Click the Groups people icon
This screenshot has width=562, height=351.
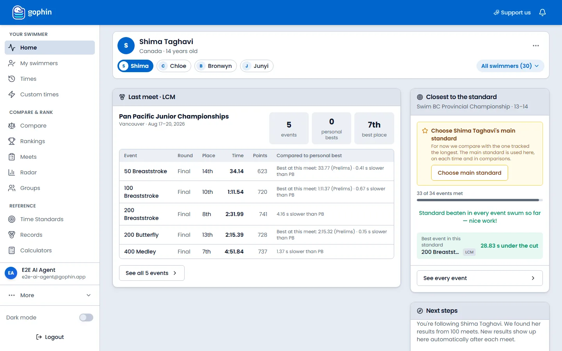pos(12,188)
